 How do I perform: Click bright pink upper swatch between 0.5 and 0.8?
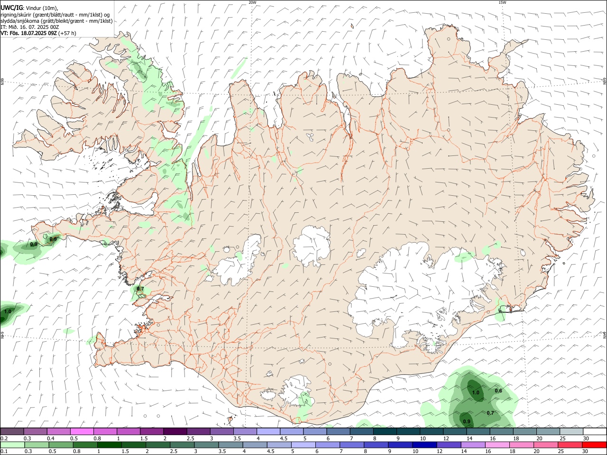[x=82, y=431]
